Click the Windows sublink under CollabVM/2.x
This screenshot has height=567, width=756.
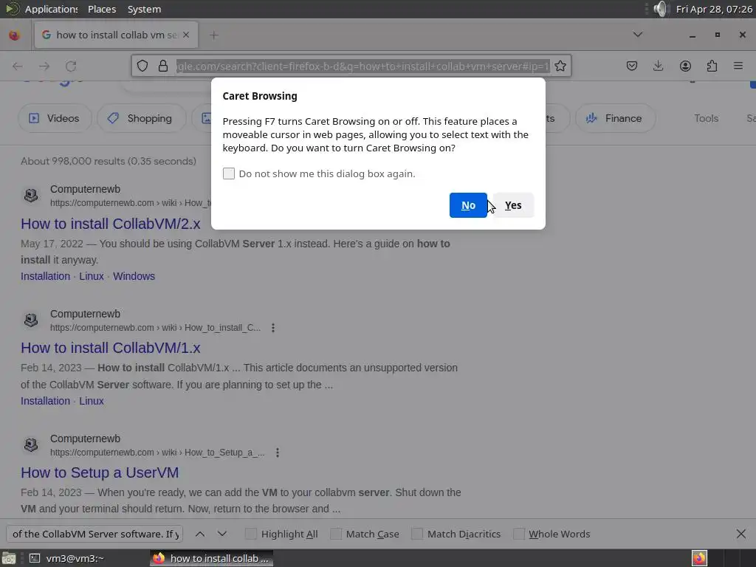pos(134,276)
